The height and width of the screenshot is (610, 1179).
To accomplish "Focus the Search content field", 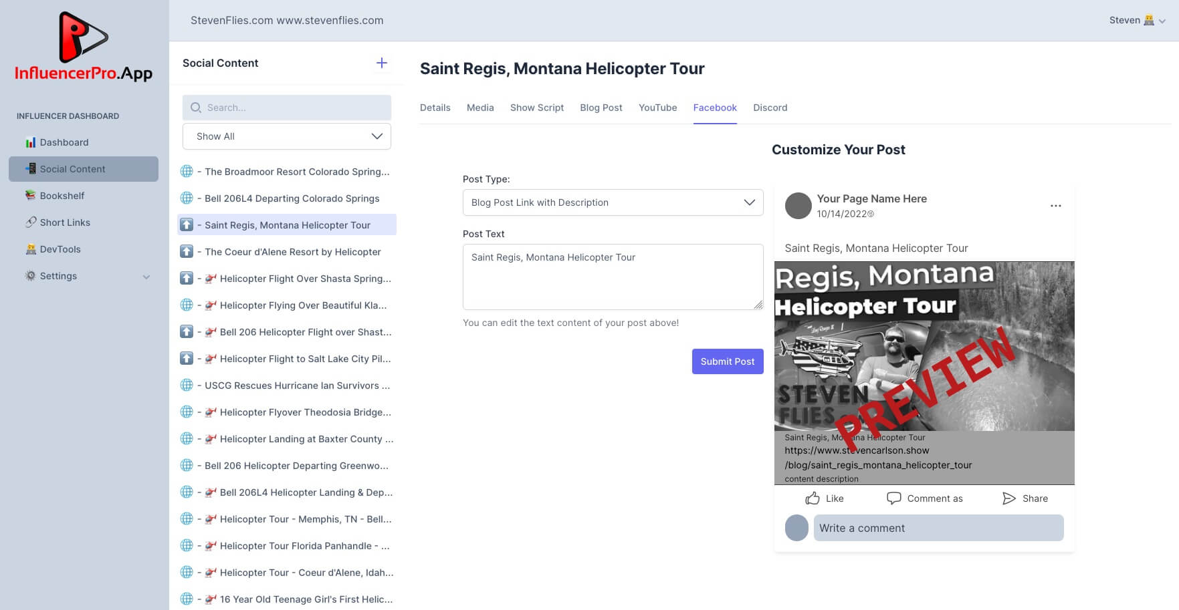I will [x=287, y=108].
